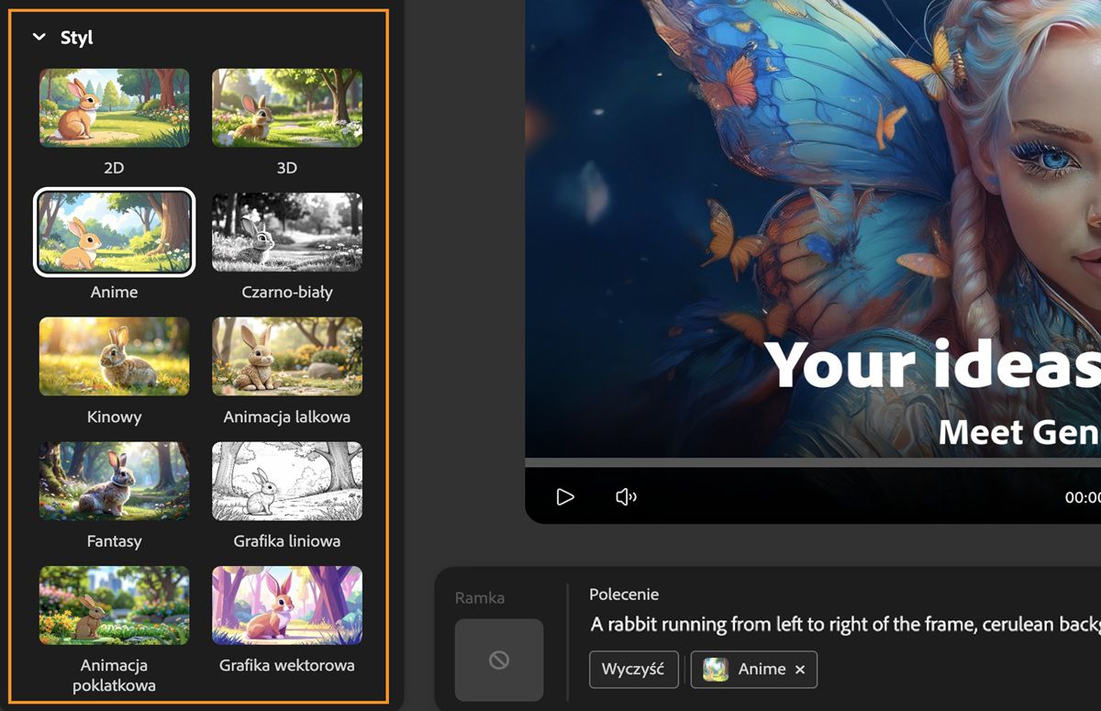Image resolution: width=1101 pixels, height=711 pixels.
Task: Select the 3D style thumbnail
Action: (x=287, y=107)
